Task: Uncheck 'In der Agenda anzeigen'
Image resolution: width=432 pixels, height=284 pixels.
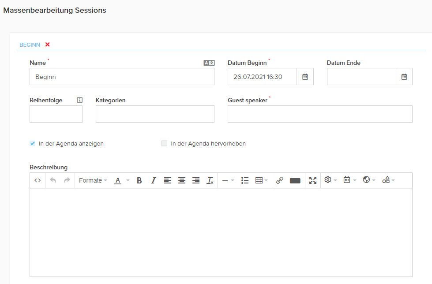Action: (x=33, y=143)
